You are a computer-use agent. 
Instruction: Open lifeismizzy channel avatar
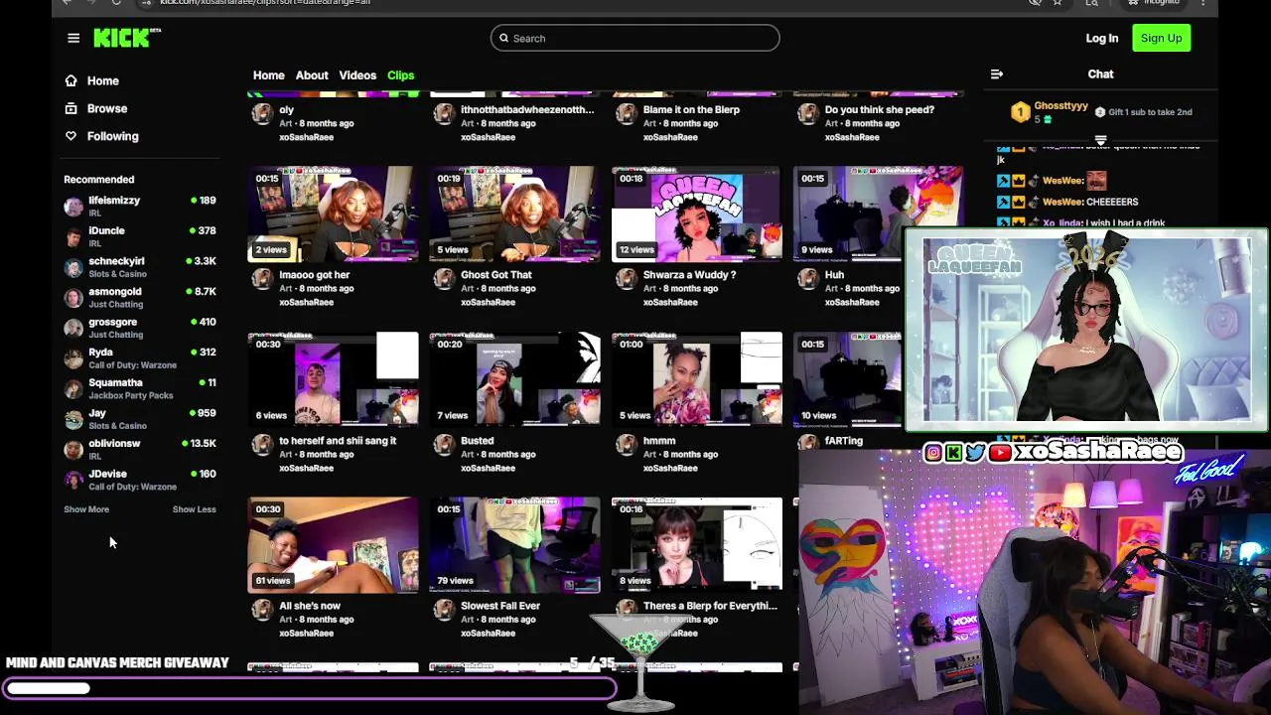coord(73,207)
